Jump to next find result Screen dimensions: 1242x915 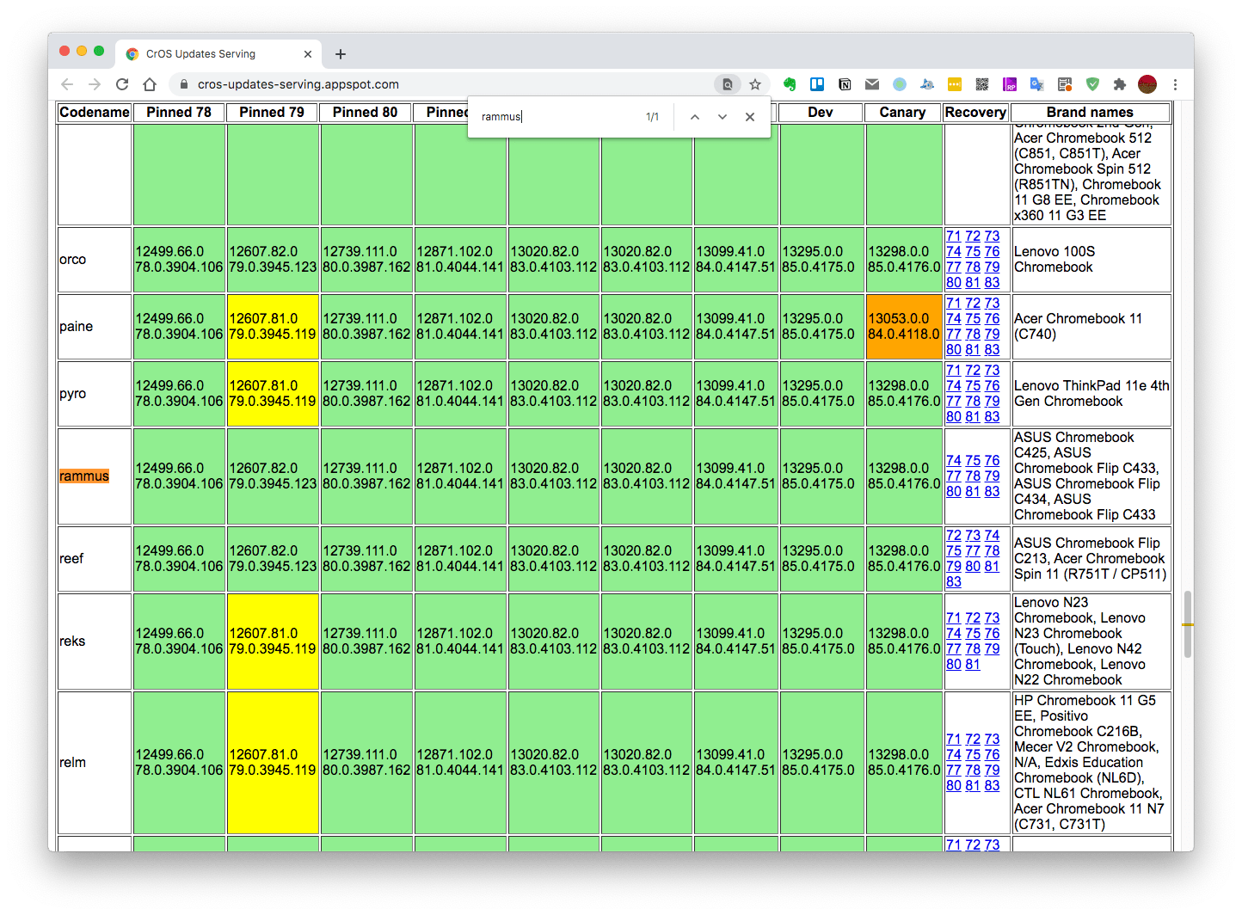pyautogui.click(x=722, y=117)
